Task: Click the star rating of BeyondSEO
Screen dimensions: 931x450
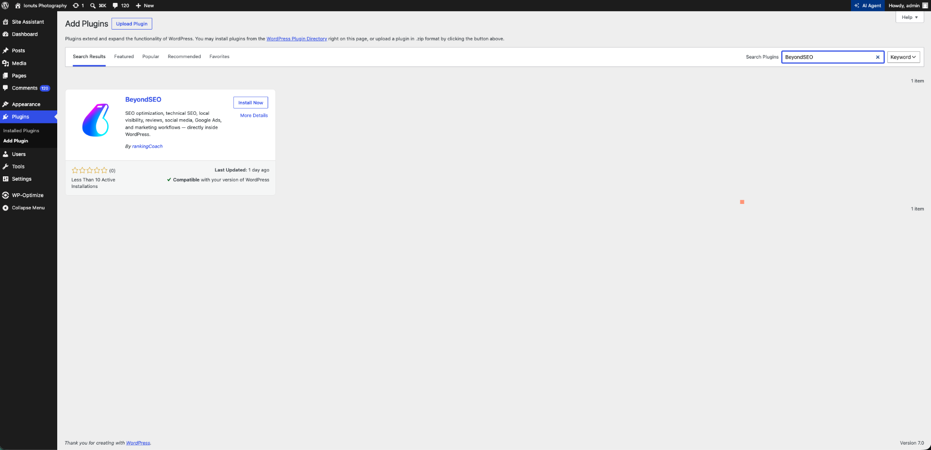Action: click(90, 171)
